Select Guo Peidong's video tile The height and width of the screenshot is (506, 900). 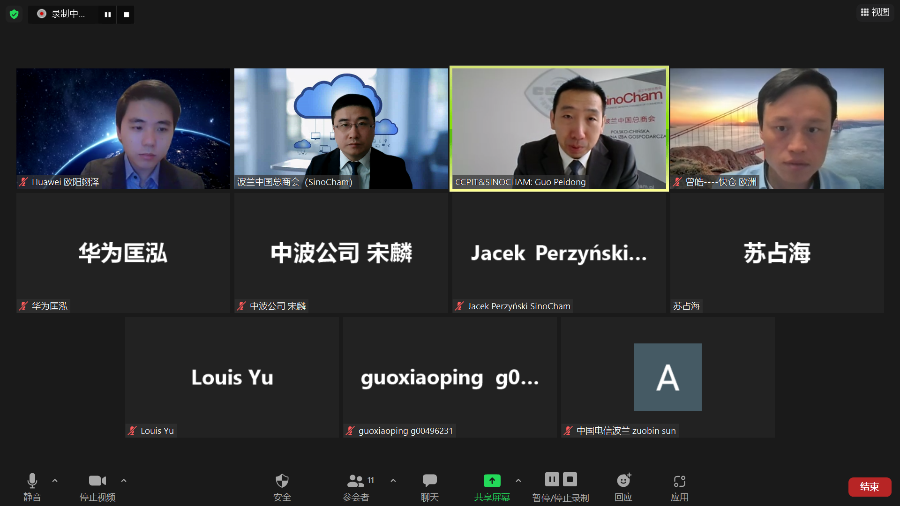559,128
